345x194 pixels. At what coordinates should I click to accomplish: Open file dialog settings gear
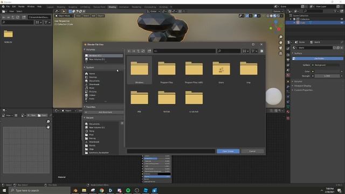point(261,51)
